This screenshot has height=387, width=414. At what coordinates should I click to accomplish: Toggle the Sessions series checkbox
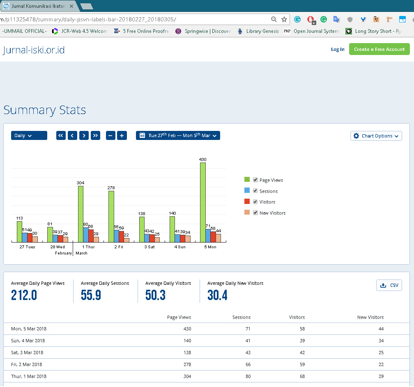pos(255,191)
